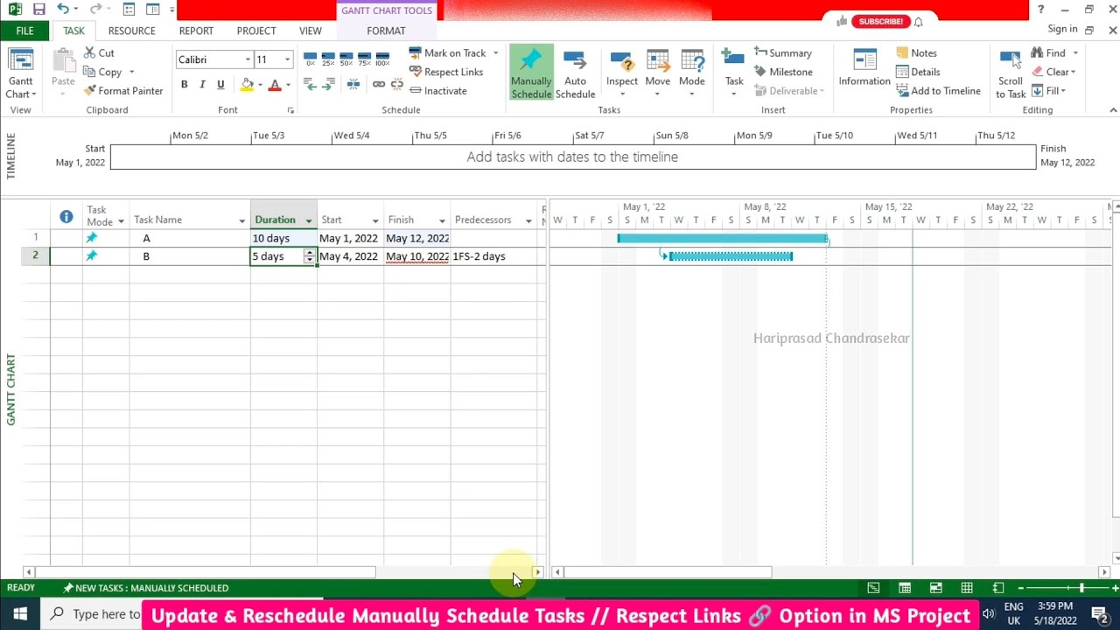Open the FILE menu
The image size is (1120, 630).
[x=24, y=31]
